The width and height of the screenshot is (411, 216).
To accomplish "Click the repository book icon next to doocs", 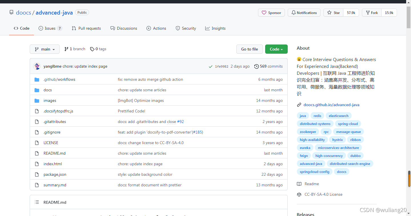I will click(11, 12).
